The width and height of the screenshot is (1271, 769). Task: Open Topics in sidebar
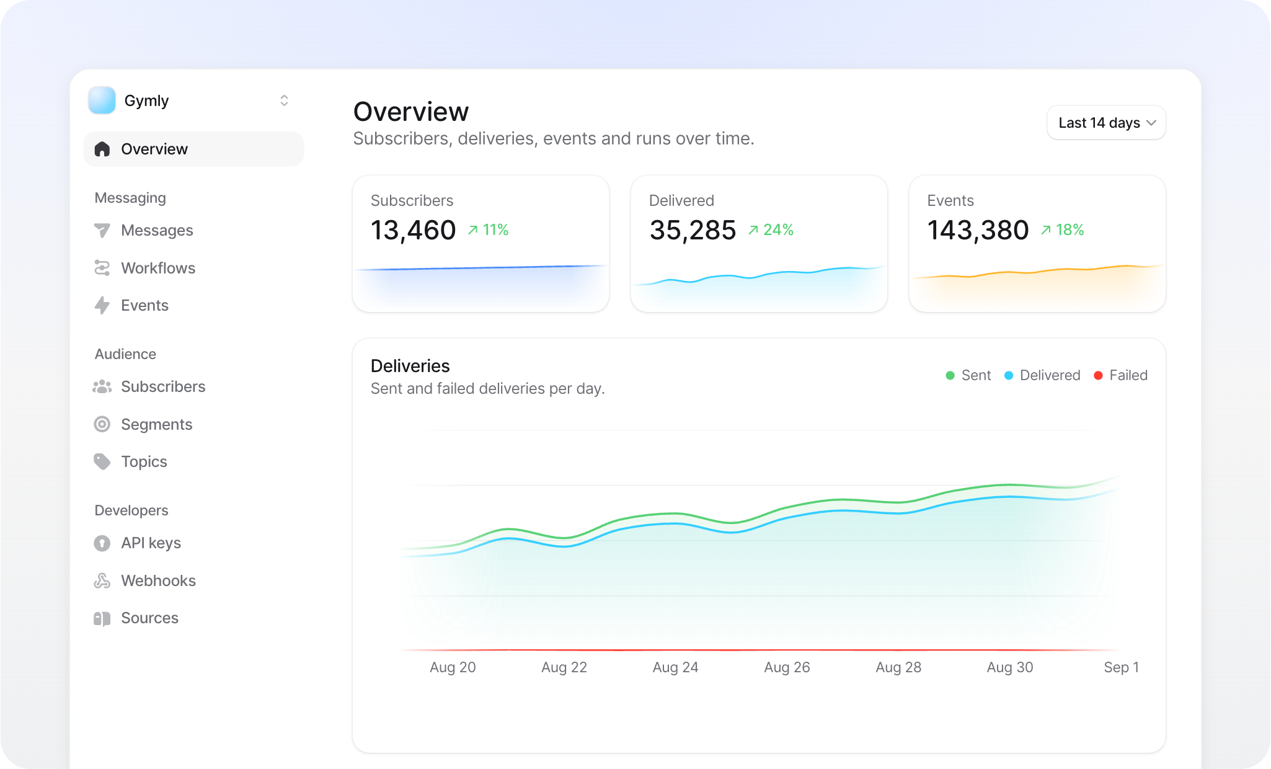coord(144,462)
